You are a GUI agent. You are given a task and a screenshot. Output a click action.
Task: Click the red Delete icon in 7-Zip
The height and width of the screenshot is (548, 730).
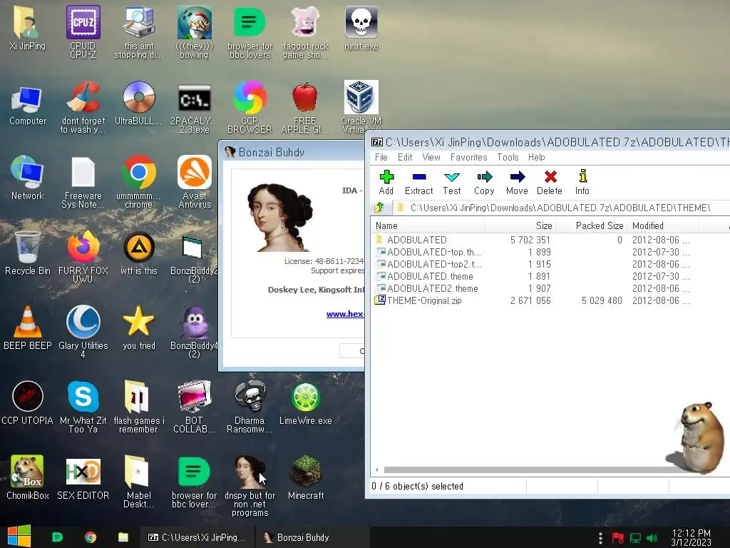point(550,182)
